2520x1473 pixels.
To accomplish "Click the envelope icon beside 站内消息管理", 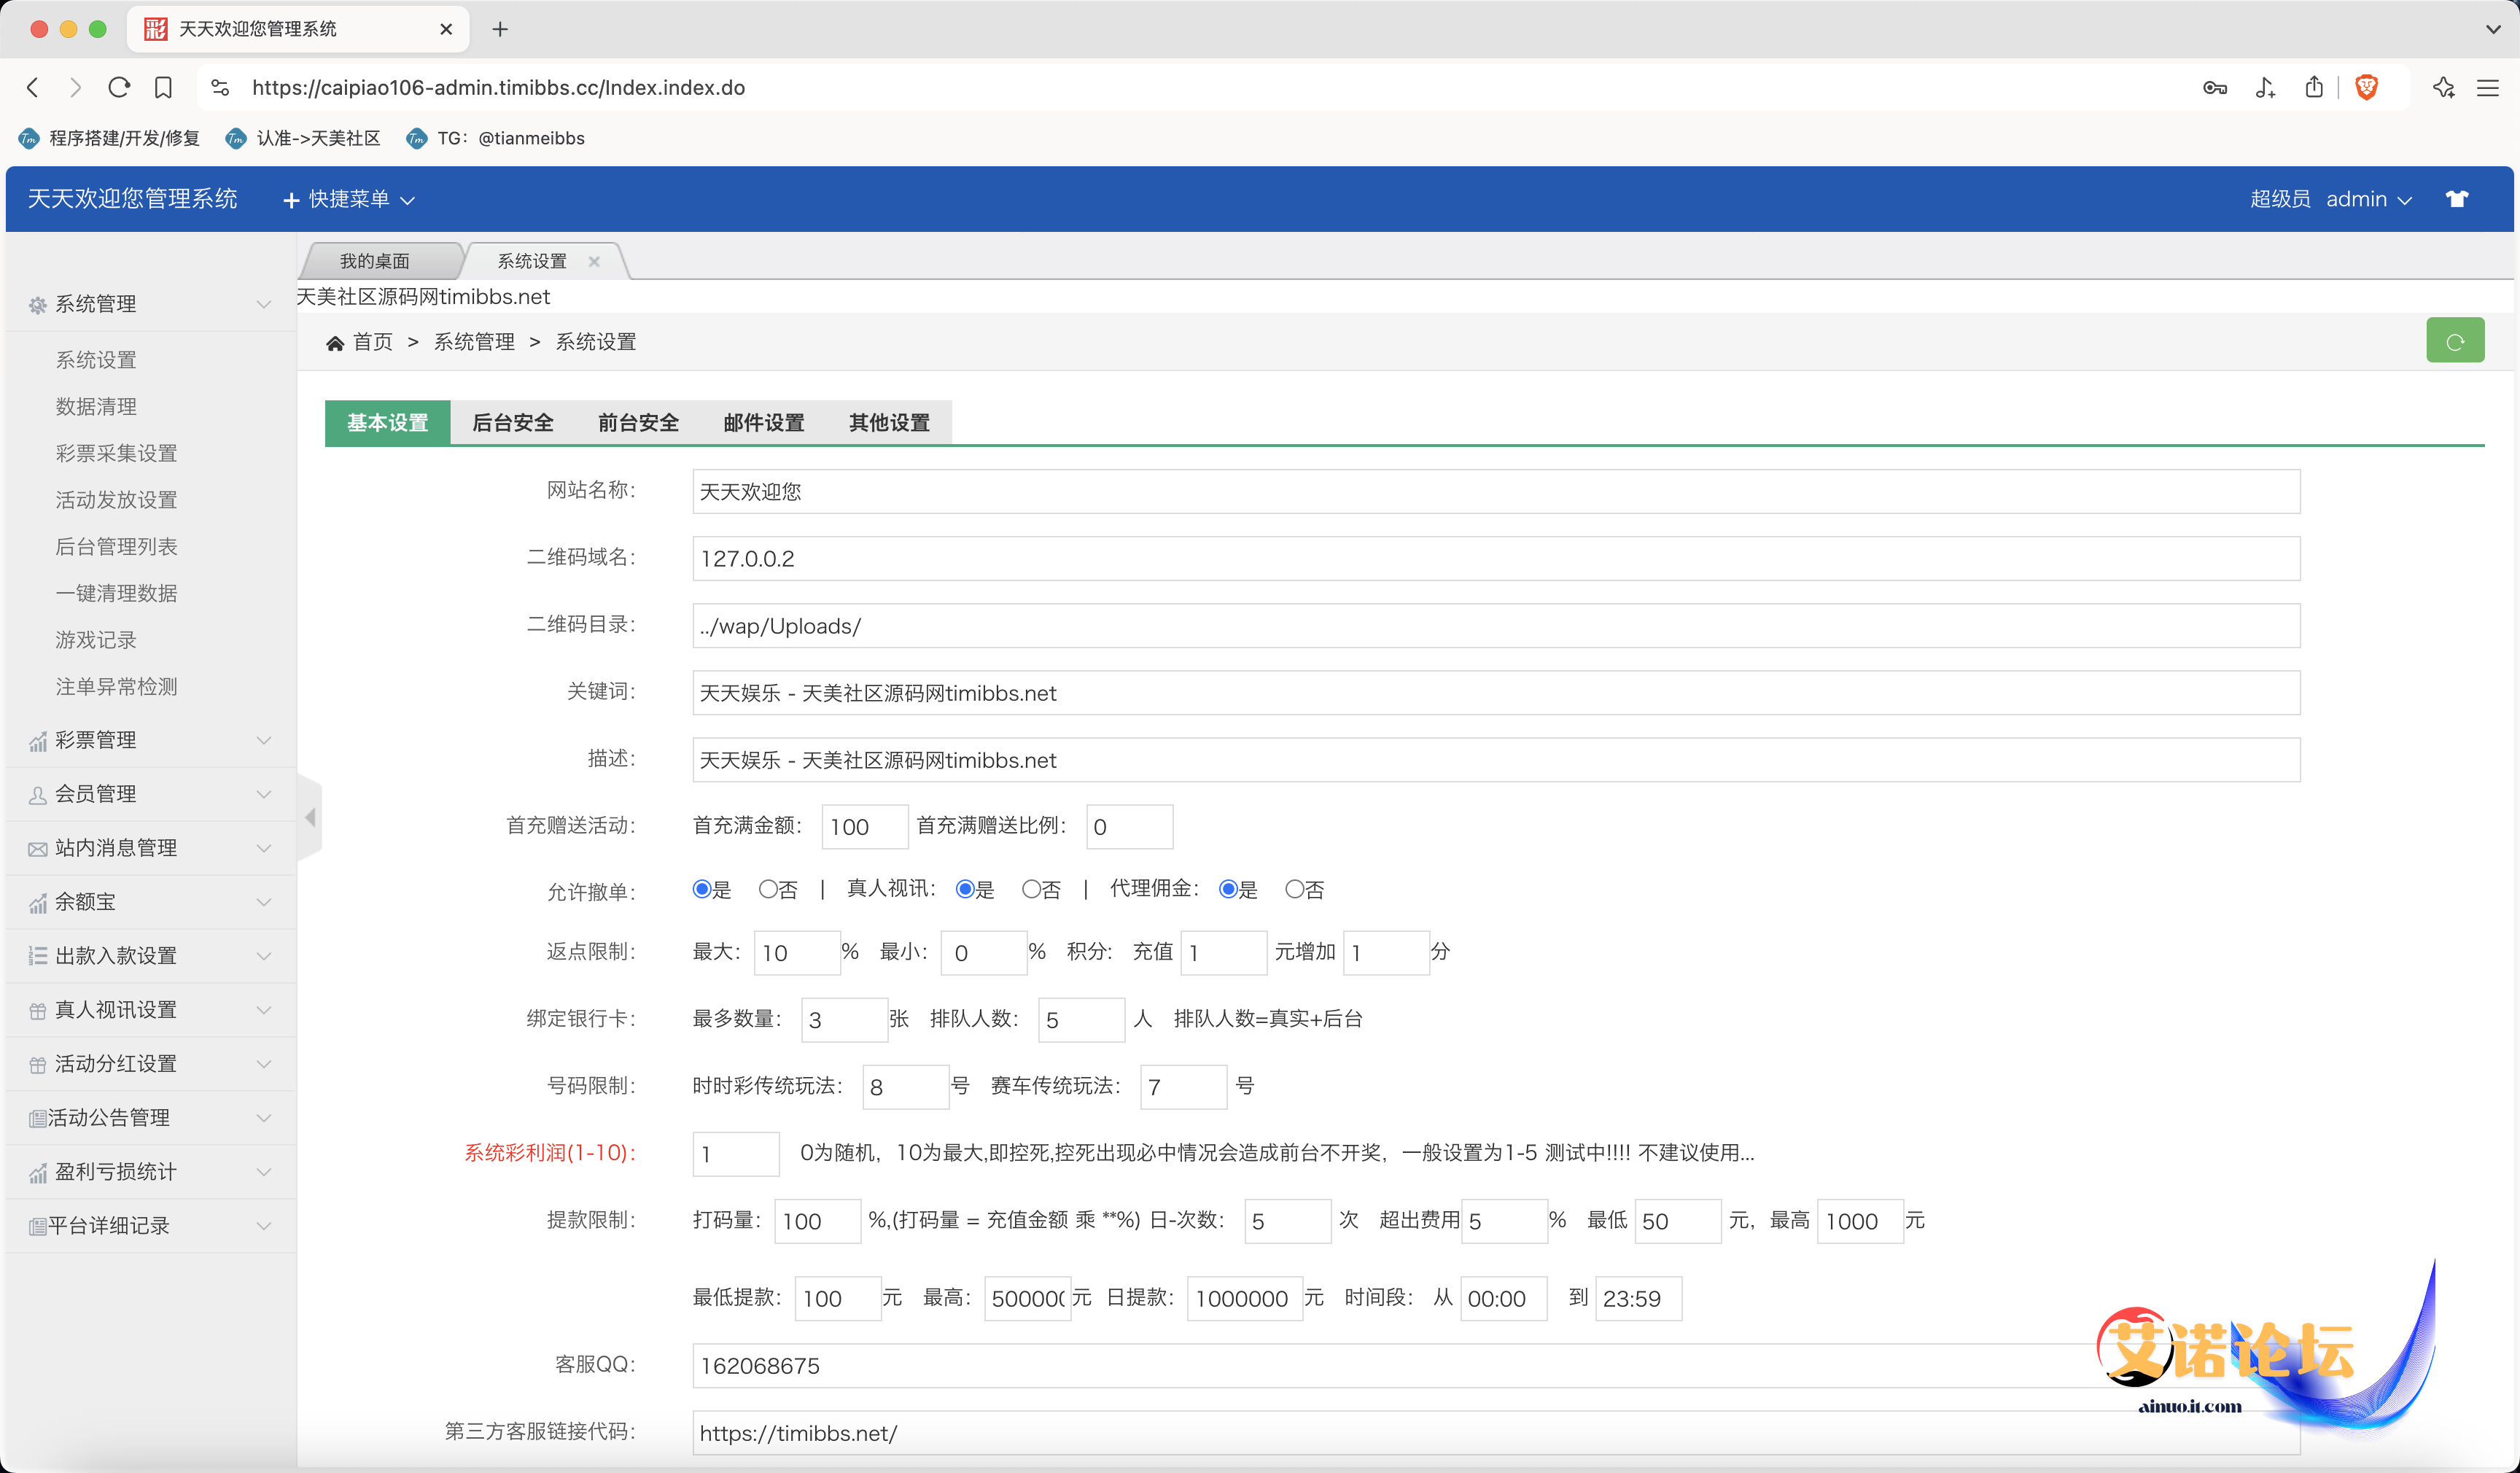I will coord(38,849).
